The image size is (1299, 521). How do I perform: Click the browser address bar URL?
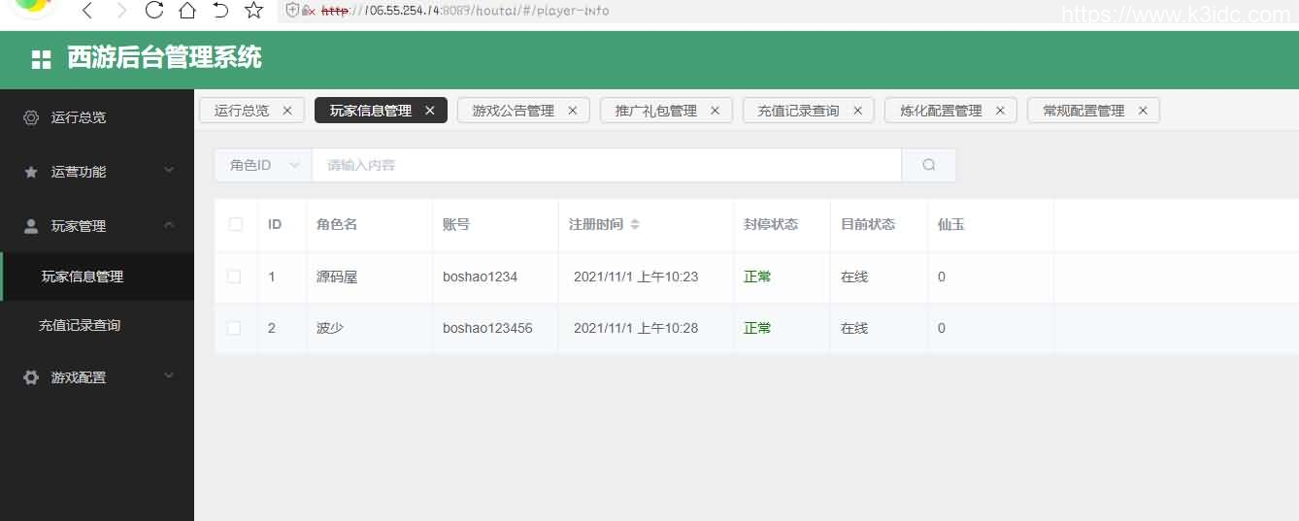click(x=465, y=11)
